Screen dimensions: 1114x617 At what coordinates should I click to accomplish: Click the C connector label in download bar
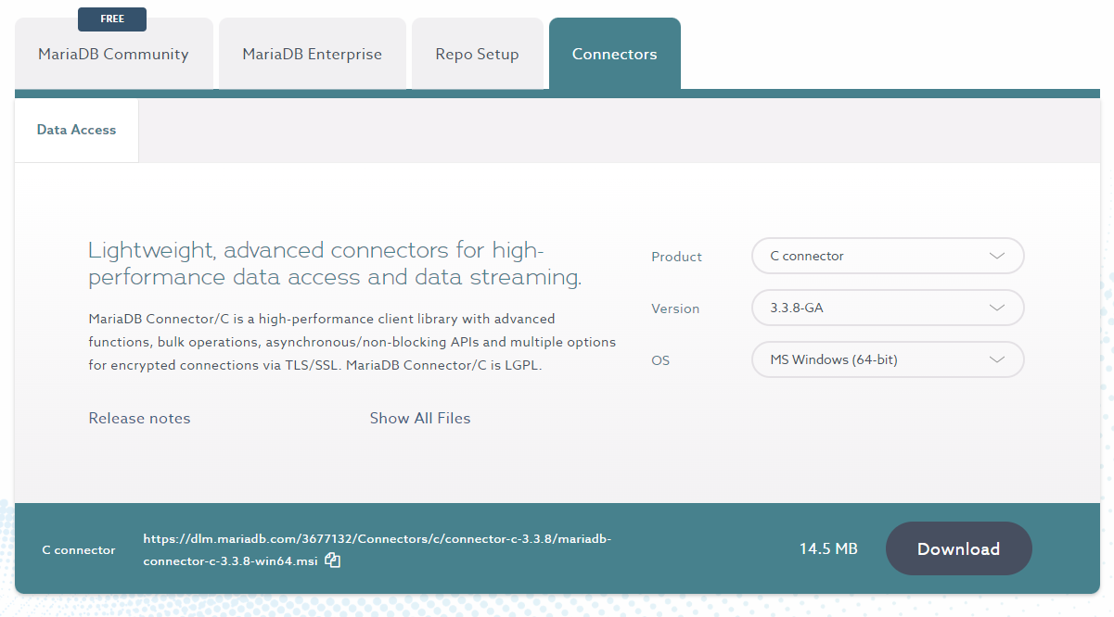click(79, 549)
